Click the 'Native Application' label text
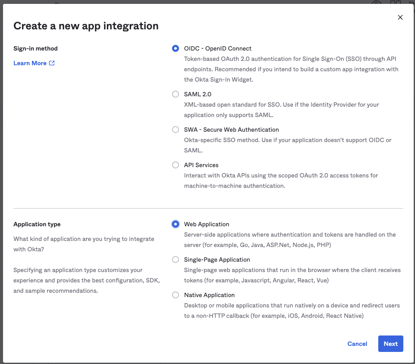This screenshot has height=364, width=415. pos(209,295)
